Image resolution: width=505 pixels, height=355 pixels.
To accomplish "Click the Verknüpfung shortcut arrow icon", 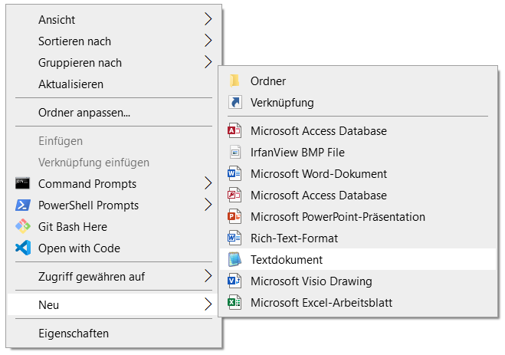I will click(x=235, y=103).
